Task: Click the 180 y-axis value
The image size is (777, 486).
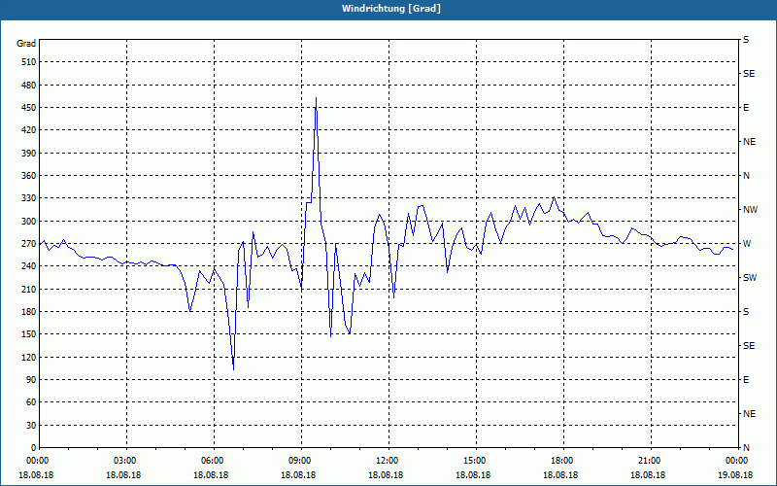Action: point(29,312)
